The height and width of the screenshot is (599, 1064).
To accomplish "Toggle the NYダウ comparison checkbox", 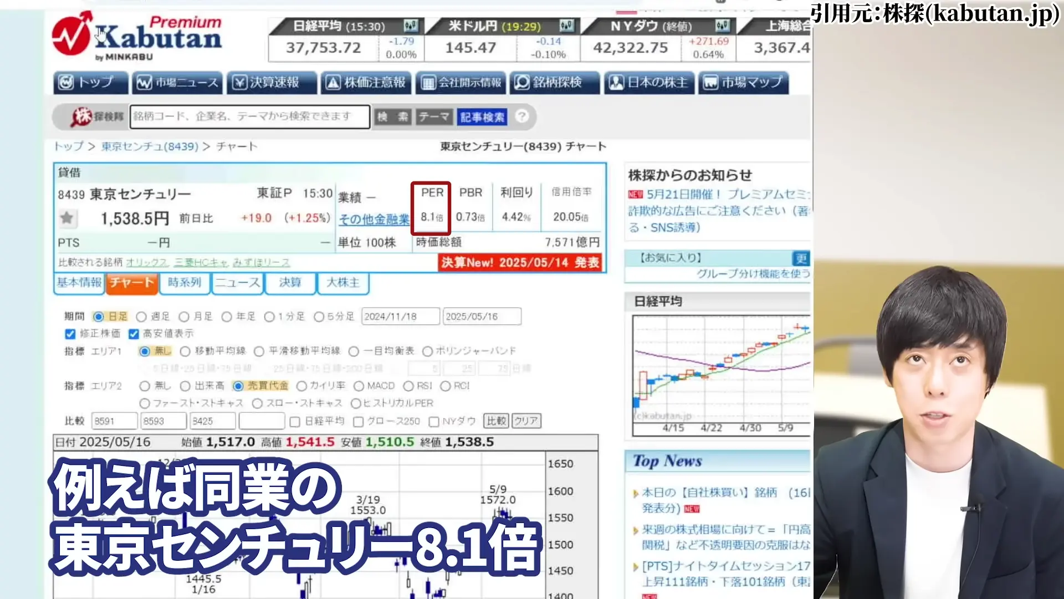I will [434, 422].
